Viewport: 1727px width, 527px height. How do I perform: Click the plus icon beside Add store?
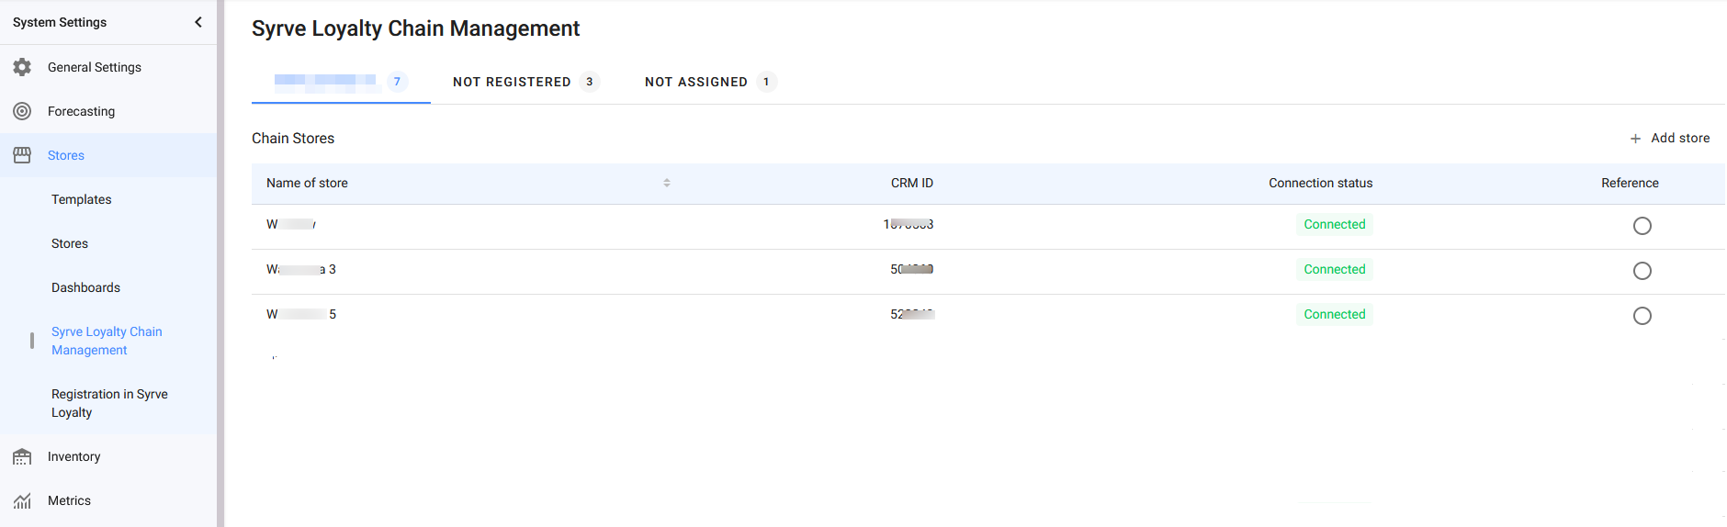pyautogui.click(x=1635, y=139)
